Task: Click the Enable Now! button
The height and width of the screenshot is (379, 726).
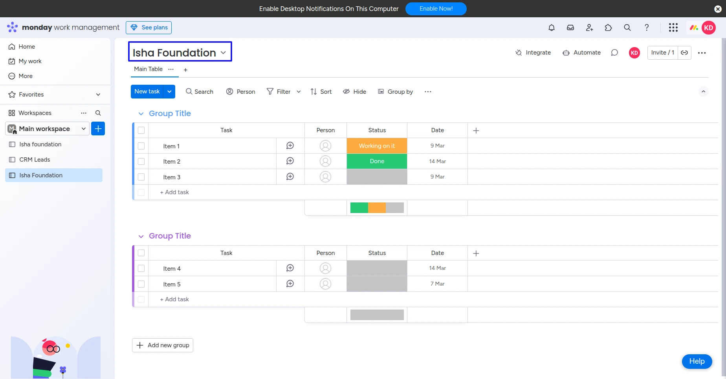Action: (436, 9)
